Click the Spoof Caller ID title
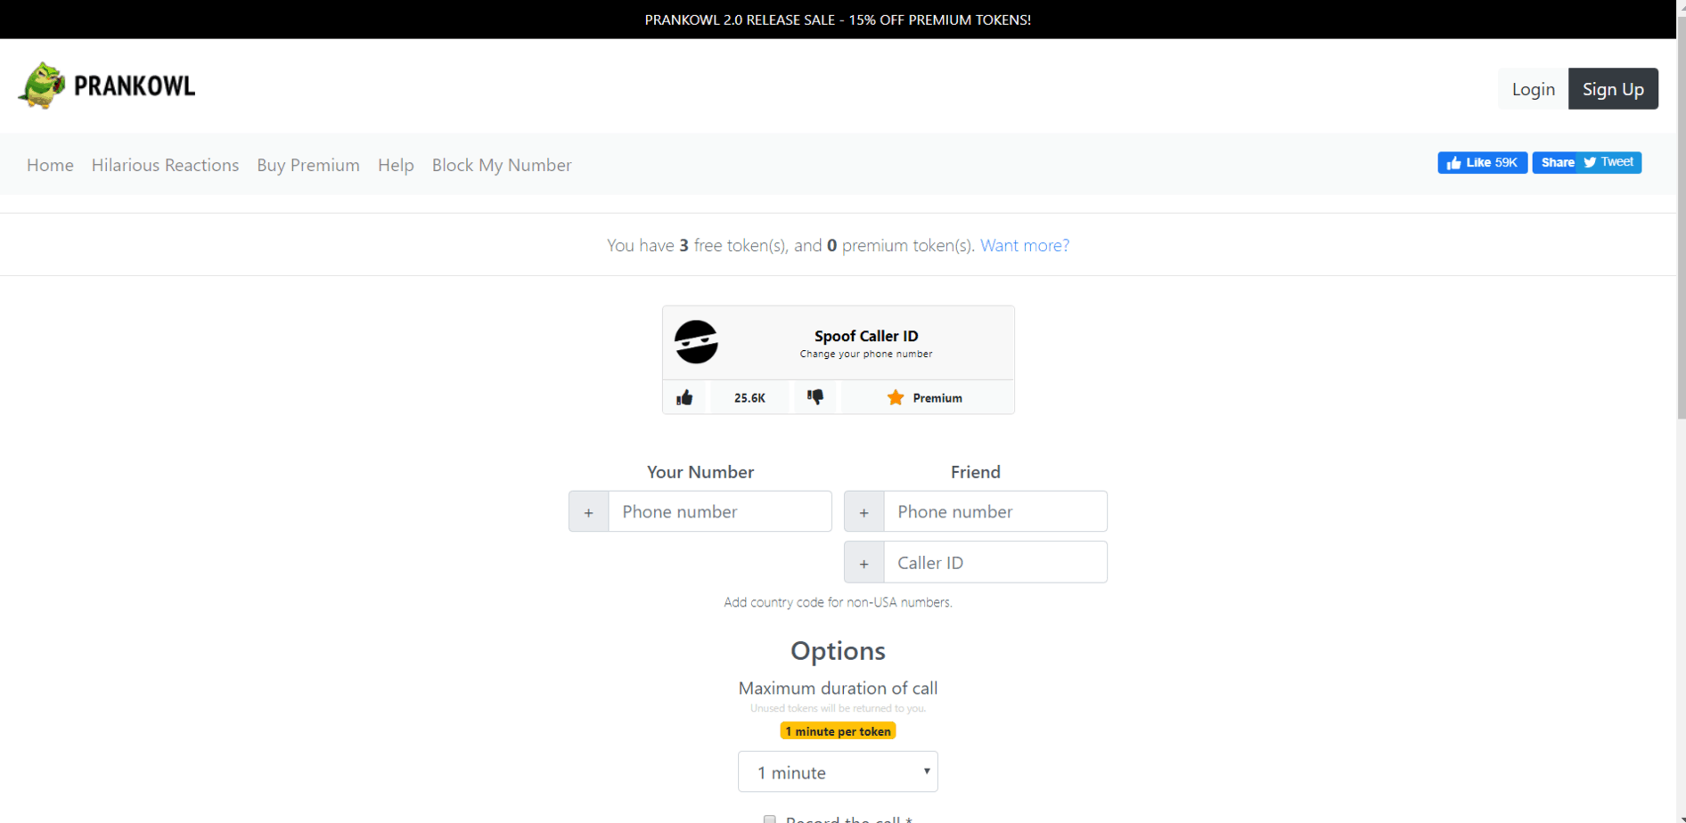This screenshot has width=1686, height=823. [x=866, y=336]
